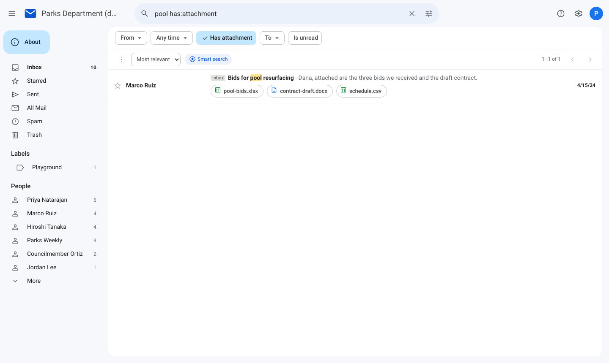Go to next page of results
Screen dimensions: 609x363
(x=590, y=60)
